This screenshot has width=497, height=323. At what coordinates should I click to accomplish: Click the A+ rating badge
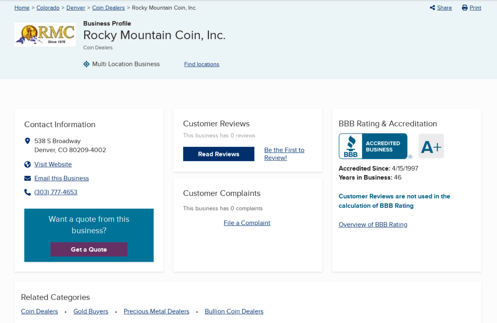pyautogui.click(x=431, y=146)
